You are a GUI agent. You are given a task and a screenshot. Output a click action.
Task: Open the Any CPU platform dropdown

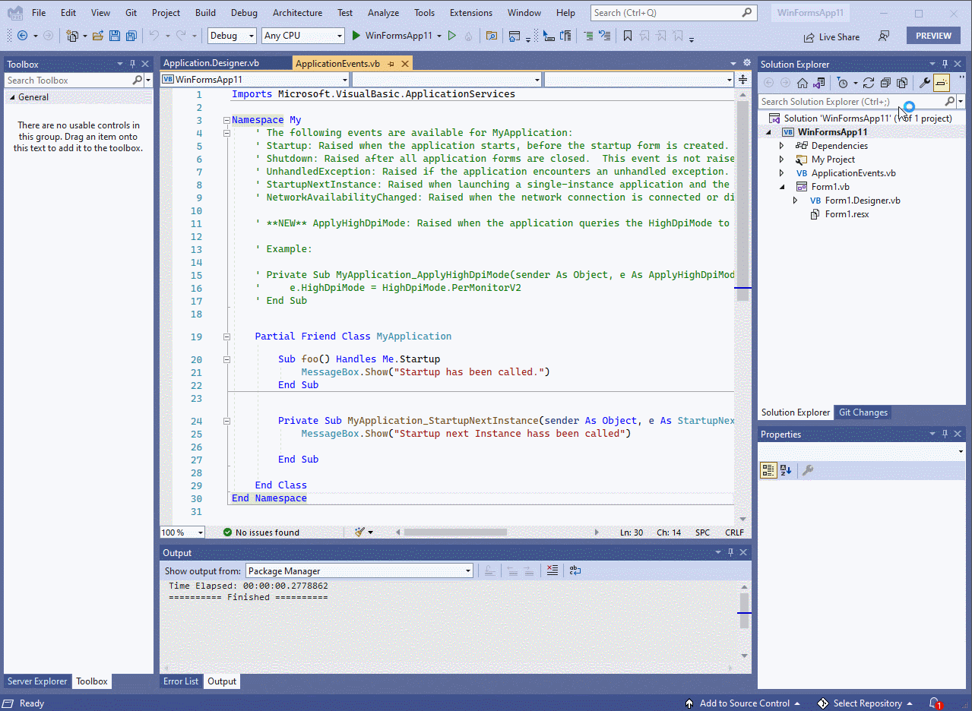[337, 36]
